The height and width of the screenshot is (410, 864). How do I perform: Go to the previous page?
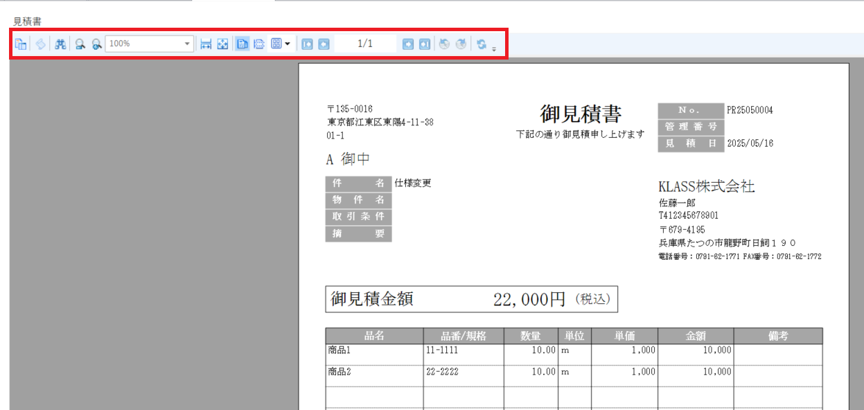pos(324,44)
